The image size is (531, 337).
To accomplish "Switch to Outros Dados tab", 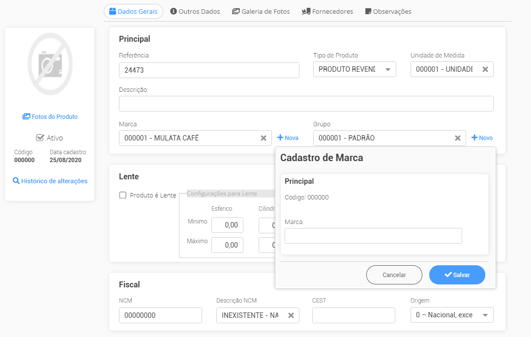I will coord(195,11).
